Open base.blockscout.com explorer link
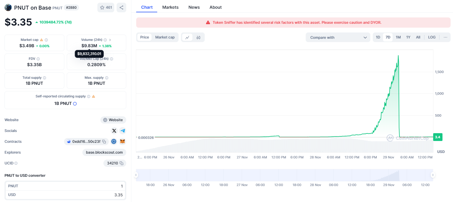The width and height of the screenshot is (453, 202). pyautogui.click(x=104, y=152)
